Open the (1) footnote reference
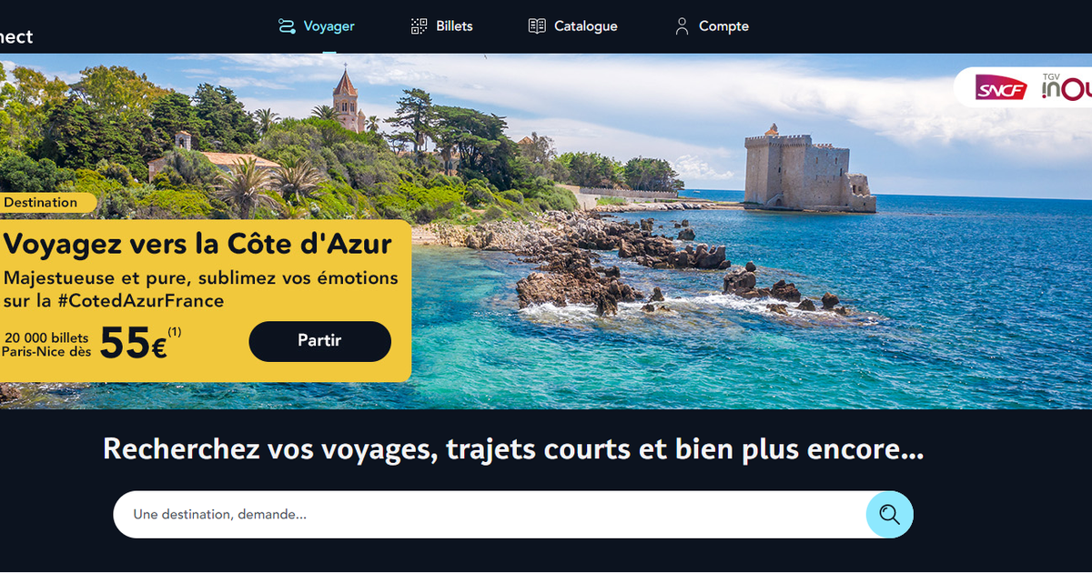The width and height of the screenshot is (1092, 573). point(175,331)
